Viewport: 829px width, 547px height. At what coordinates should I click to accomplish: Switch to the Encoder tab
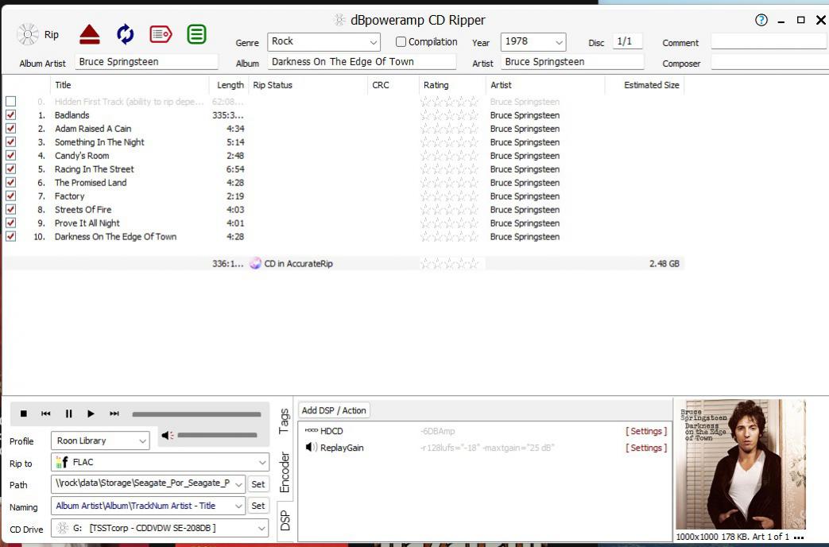click(285, 472)
